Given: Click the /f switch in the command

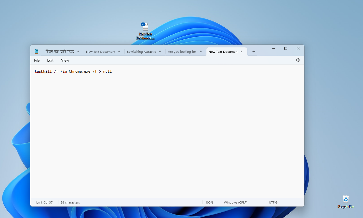Looking at the screenshot, I should (56, 72).
